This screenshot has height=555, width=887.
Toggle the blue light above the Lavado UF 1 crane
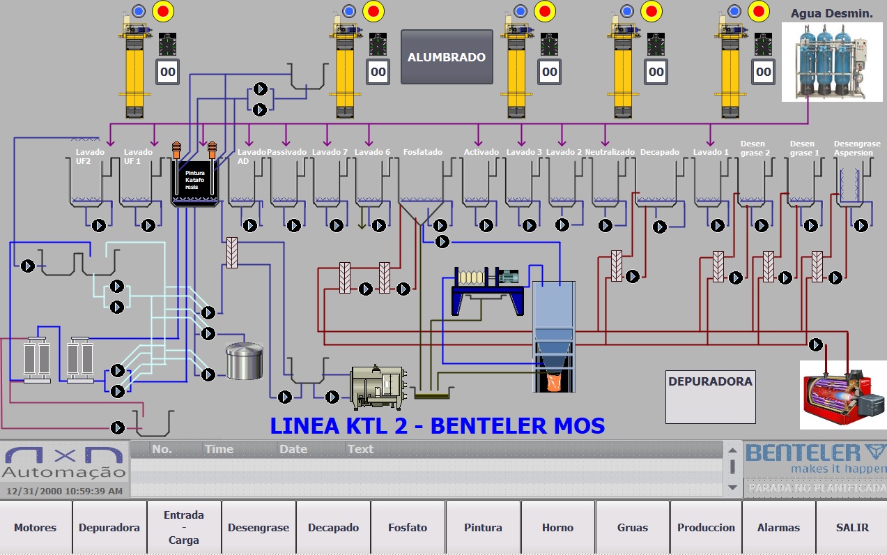click(x=139, y=10)
